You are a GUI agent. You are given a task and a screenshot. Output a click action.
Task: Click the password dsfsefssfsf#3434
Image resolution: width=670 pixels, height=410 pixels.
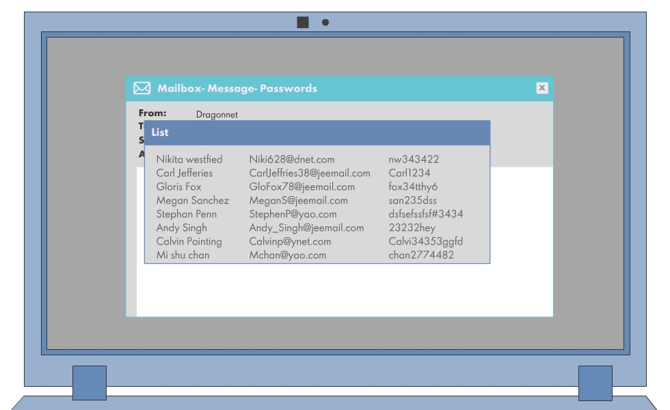click(x=426, y=214)
